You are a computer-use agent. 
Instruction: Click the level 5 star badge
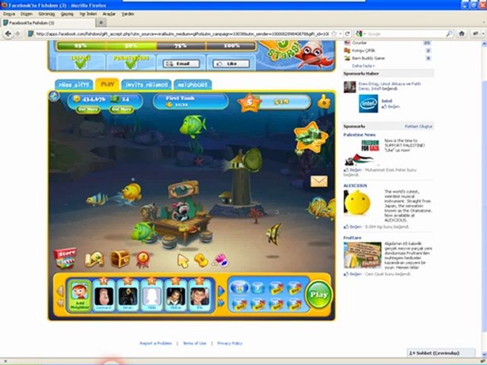click(250, 102)
